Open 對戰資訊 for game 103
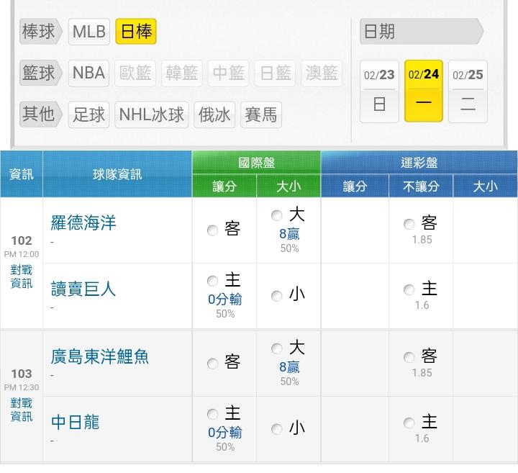This screenshot has height=473, width=518. tap(22, 410)
